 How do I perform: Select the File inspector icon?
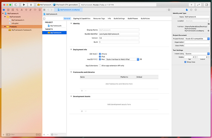pyautogui.click(x=187, y=10)
